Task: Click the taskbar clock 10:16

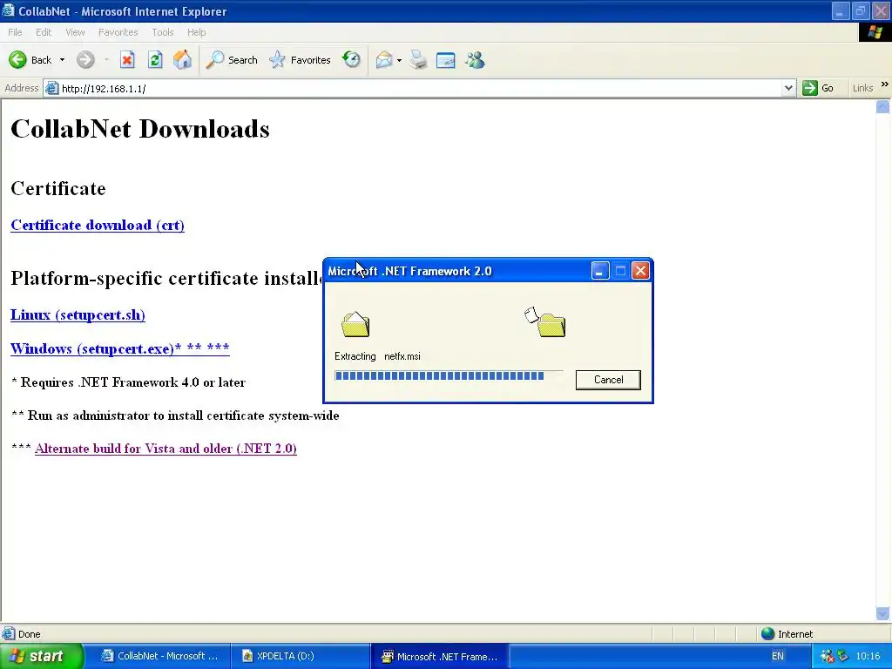Action: (x=868, y=656)
